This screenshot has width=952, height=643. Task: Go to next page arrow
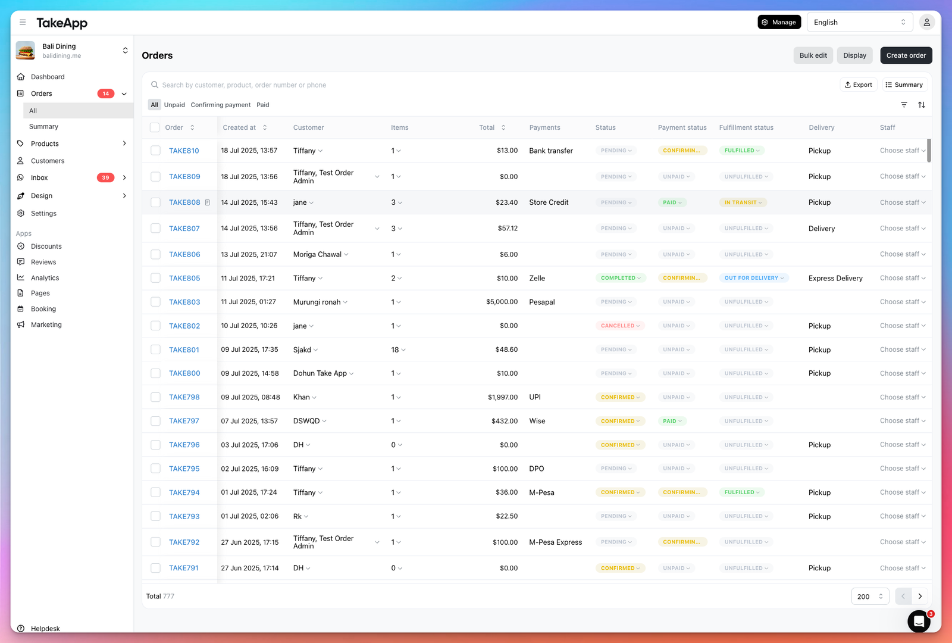[920, 597]
